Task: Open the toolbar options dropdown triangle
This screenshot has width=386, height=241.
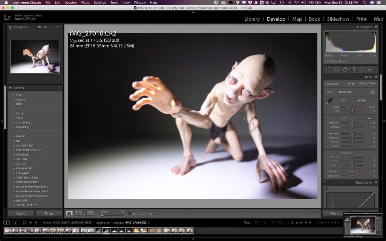Action: (x=317, y=214)
